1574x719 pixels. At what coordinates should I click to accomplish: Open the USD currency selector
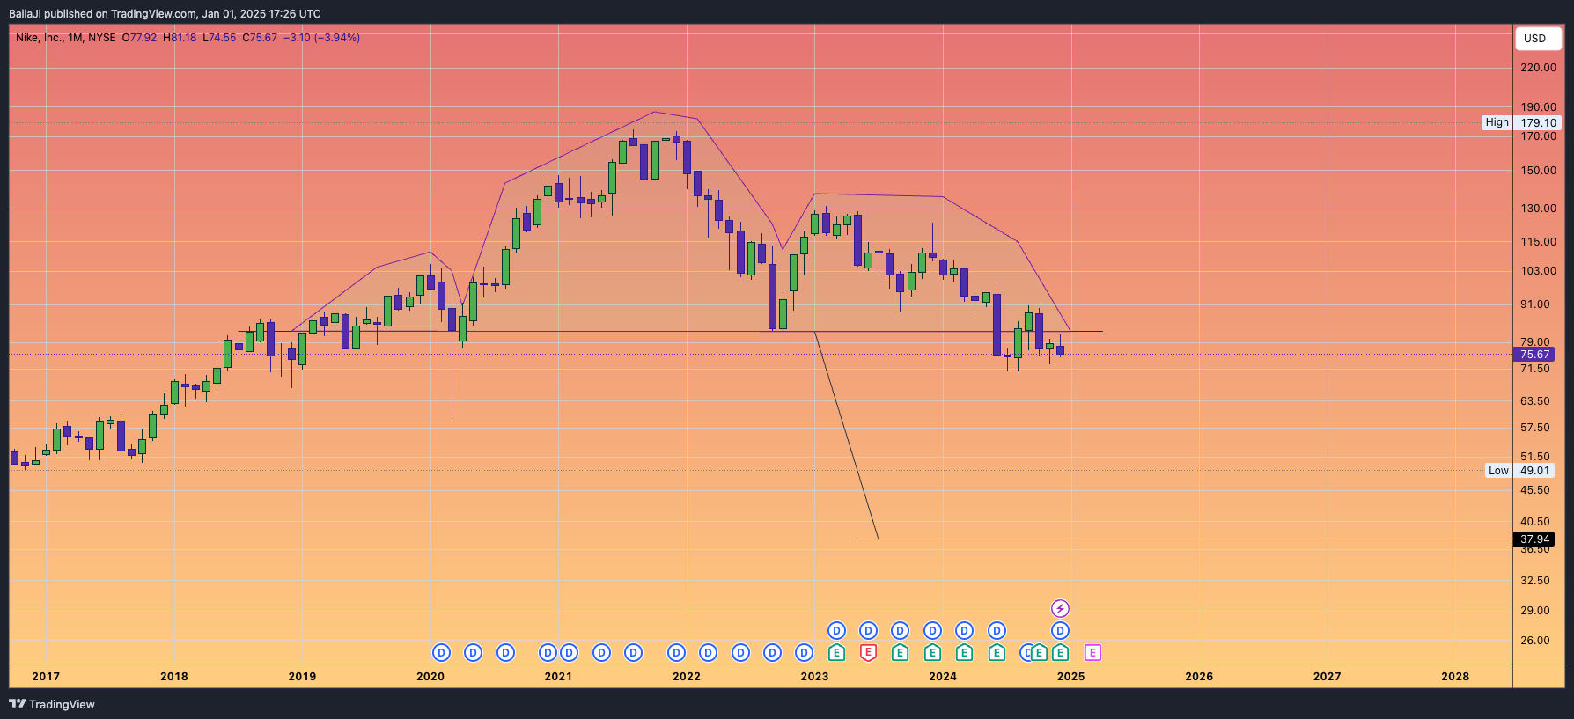1536,38
